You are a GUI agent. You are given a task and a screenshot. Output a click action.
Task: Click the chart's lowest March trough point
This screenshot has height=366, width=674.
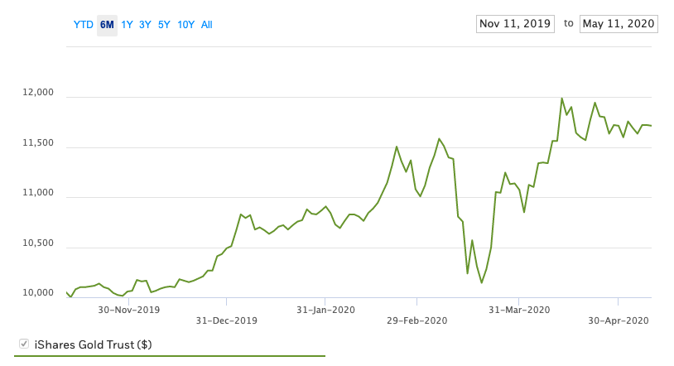pos(481,282)
